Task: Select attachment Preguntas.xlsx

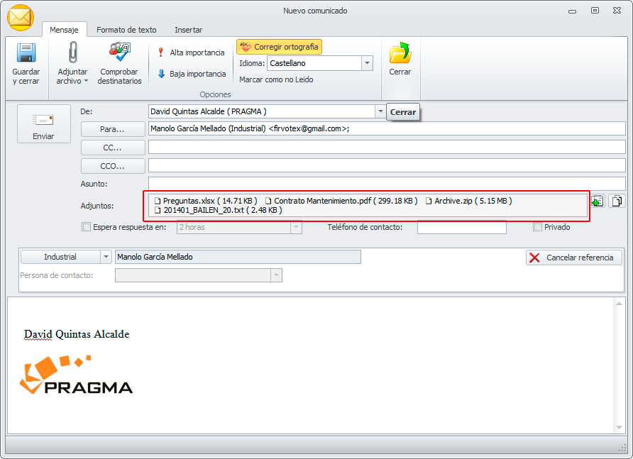Action: (206, 201)
